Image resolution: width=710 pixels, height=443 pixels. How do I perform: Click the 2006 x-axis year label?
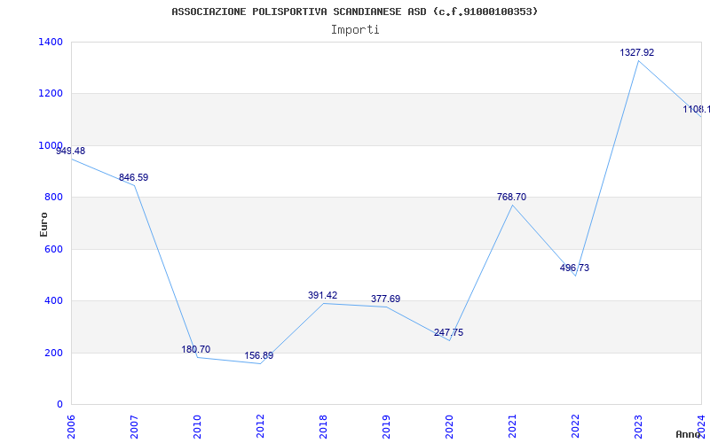[71, 426]
